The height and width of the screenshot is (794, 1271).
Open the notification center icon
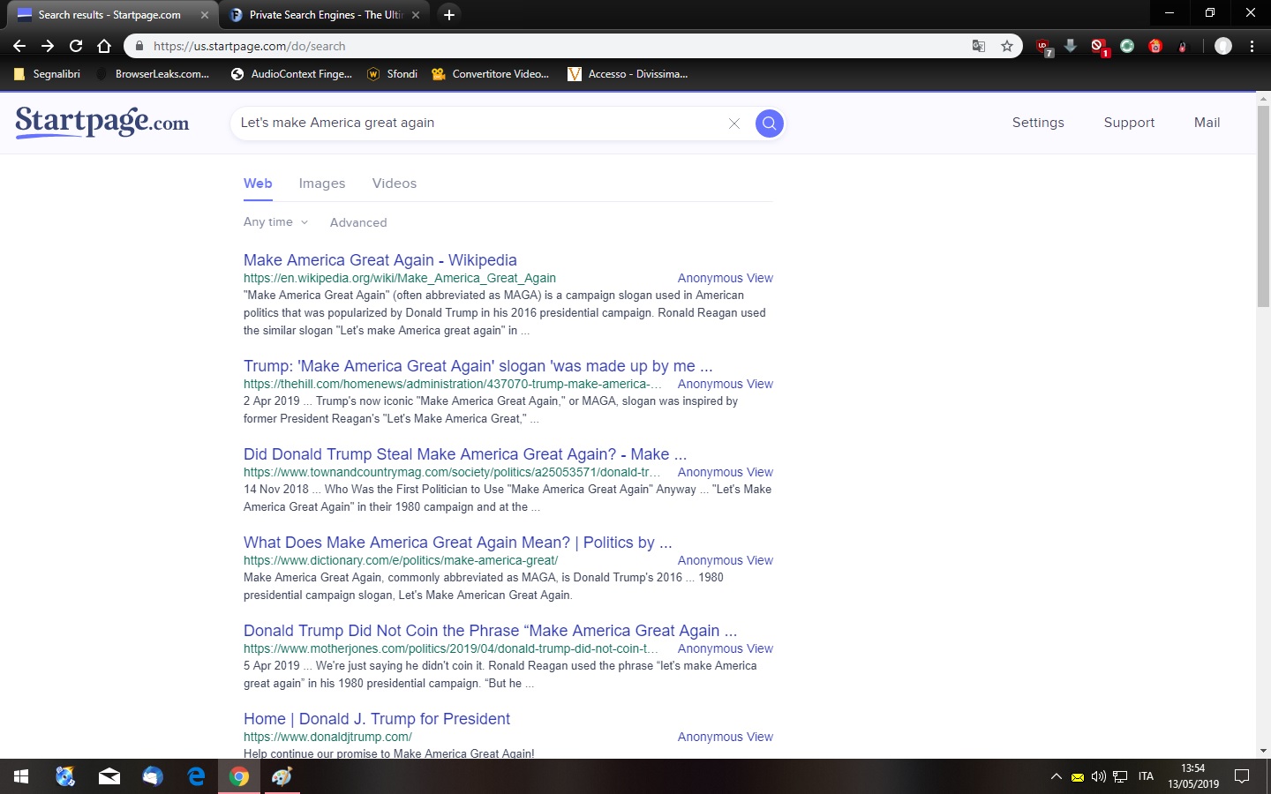click(1242, 776)
